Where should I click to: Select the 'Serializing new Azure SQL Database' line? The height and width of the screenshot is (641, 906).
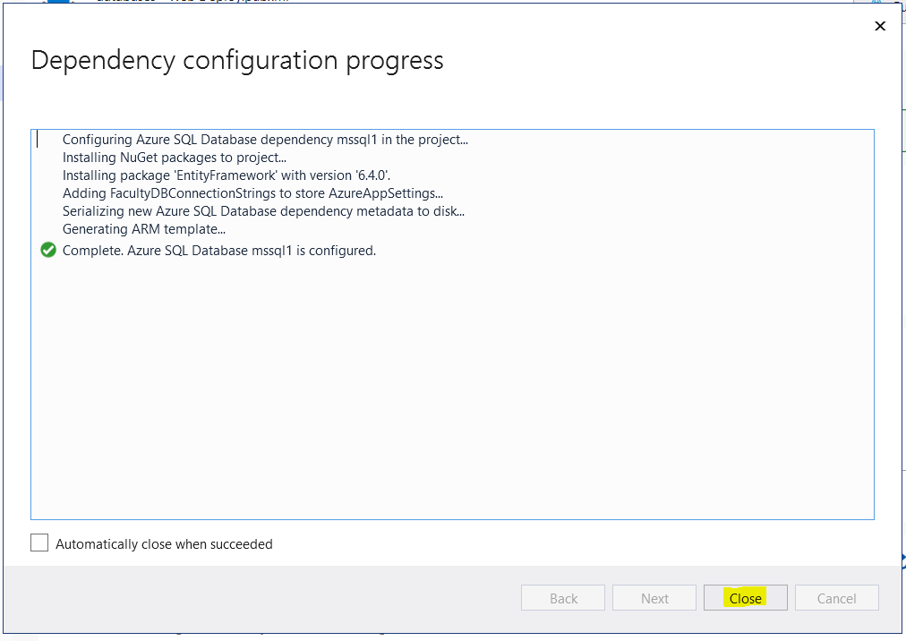tap(263, 213)
